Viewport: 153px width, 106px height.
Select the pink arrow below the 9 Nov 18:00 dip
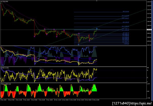click(47, 34)
